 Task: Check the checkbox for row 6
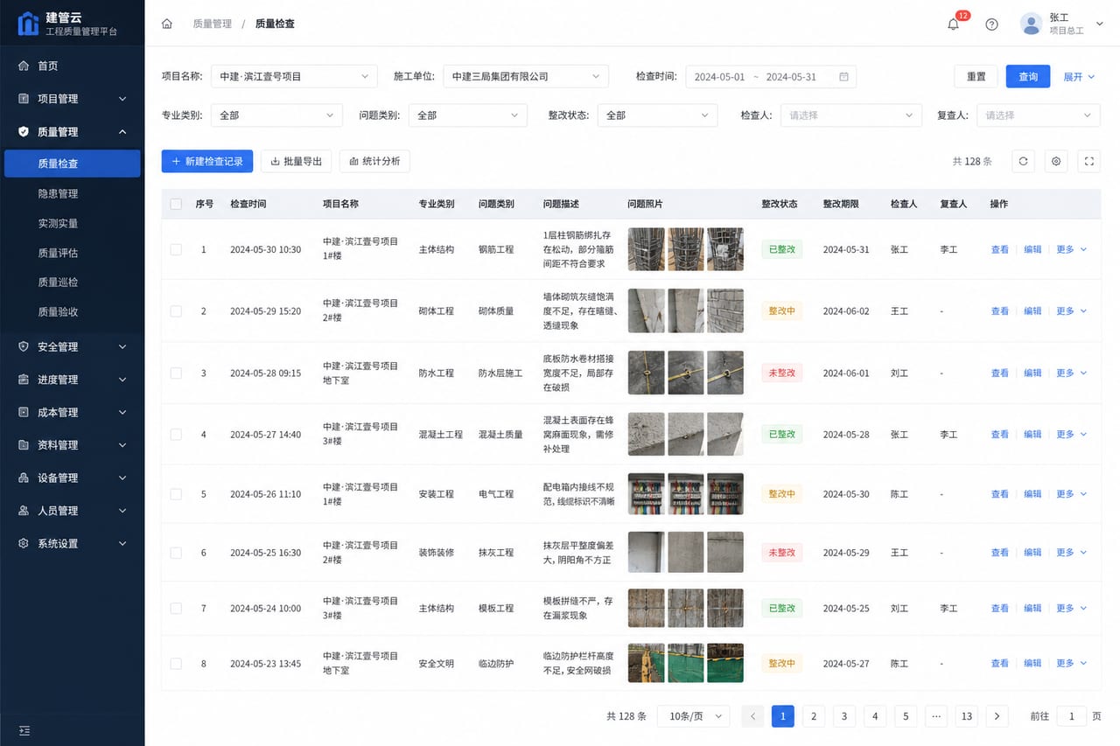tap(176, 553)
